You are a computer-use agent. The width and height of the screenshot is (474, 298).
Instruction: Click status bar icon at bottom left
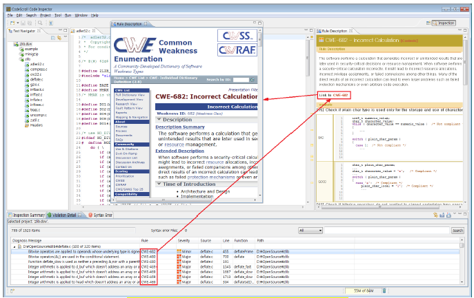[12, 291]
